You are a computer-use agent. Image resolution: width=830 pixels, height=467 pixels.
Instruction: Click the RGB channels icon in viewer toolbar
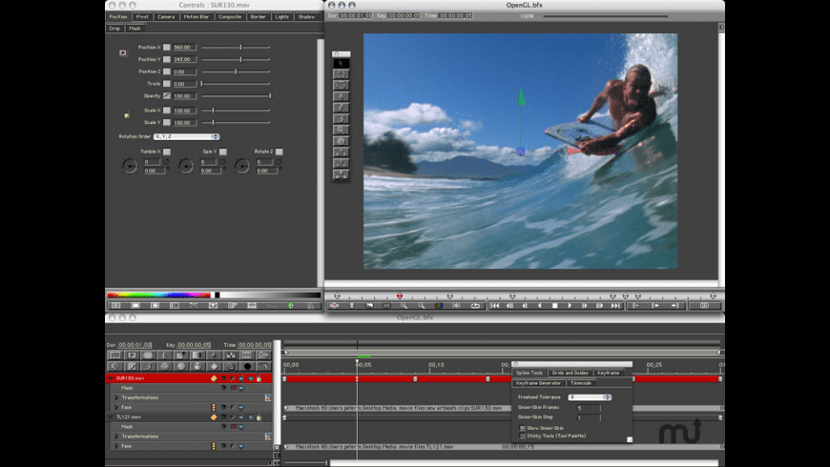pyautogui.click(x=439, y=306)
